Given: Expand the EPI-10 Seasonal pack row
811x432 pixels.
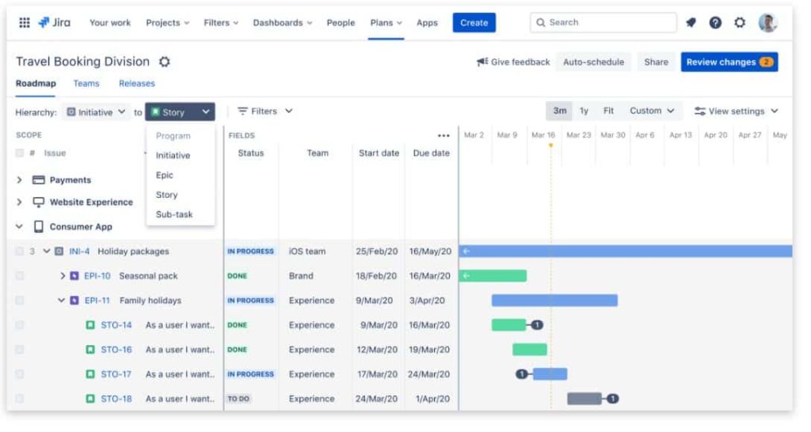Looking at the screenshot, I should pyautogui.click(x=63, y=276).
